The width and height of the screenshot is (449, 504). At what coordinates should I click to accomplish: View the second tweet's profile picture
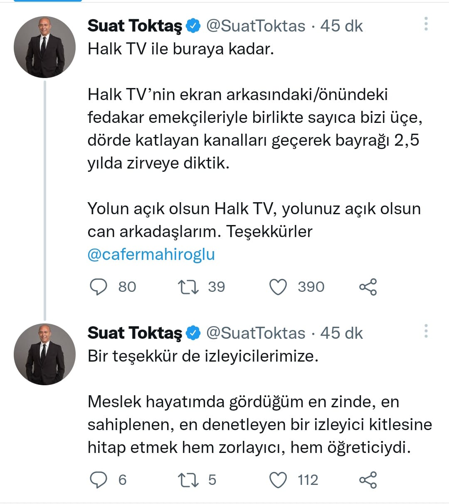pyautogui.click(x=45, y=354)
